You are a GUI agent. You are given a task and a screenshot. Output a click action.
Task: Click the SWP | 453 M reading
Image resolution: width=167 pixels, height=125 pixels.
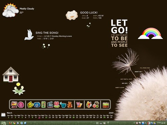tap(98, 16)
